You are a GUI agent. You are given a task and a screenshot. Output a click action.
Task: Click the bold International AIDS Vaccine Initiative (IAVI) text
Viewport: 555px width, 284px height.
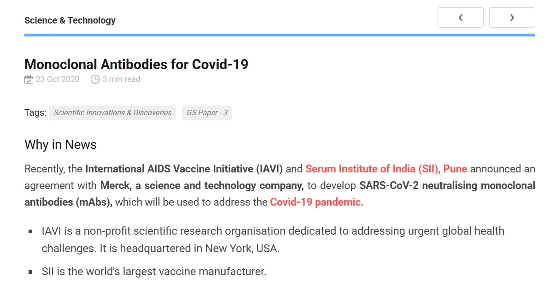pos(184,169)
